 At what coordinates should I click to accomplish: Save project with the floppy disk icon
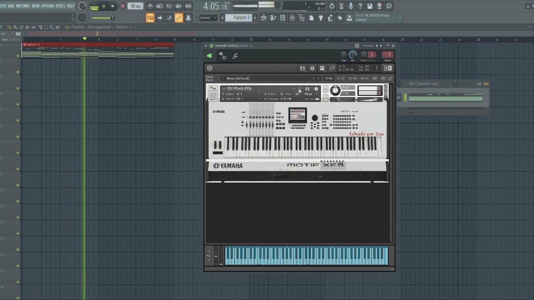click(x=370, y=6)
